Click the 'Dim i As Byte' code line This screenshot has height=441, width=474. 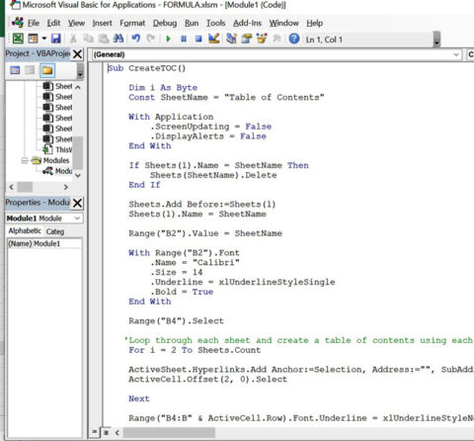pyautogui.click(x=163, y=88)
